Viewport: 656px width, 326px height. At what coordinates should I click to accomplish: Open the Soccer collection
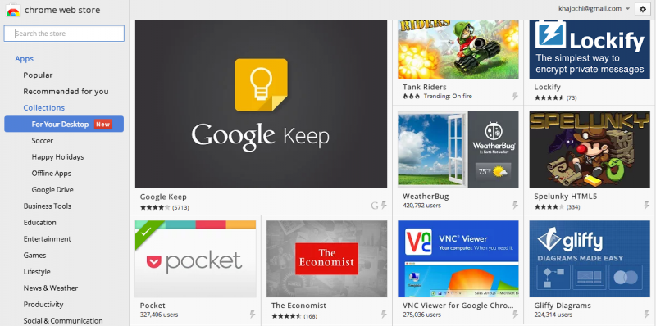coord(43,141)
